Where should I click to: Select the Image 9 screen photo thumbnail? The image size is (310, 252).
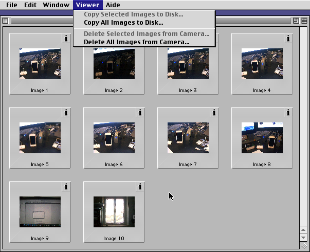click(x=40, y=212)
